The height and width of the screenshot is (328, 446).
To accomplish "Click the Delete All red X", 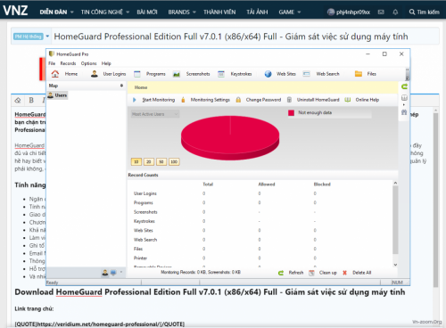I will tap(344, 273).
